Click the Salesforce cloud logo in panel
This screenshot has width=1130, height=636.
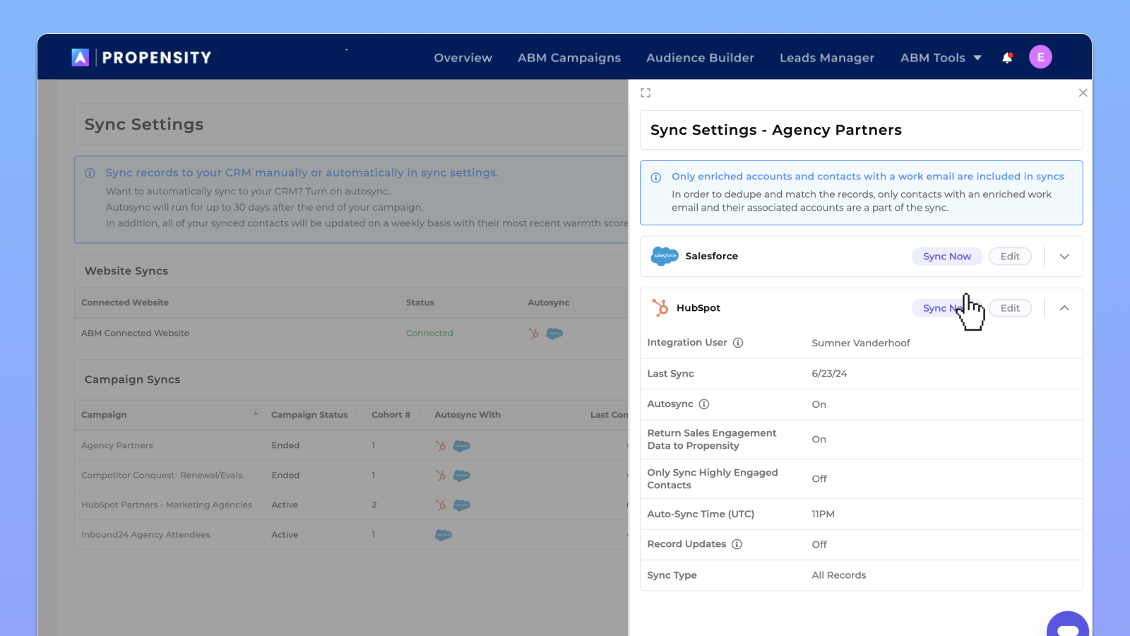[x=665, y=256]
